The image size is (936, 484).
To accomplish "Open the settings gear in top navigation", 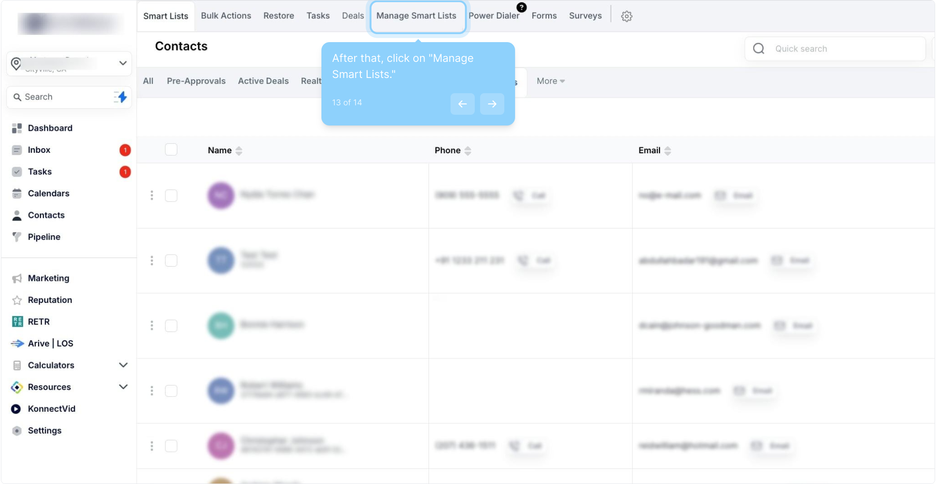I will click(626, 16).
